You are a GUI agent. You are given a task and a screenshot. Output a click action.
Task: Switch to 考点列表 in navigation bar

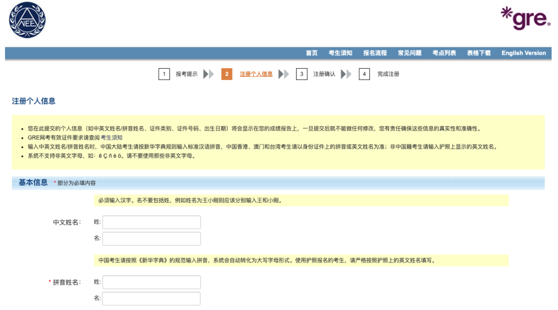tap(445, 53)
